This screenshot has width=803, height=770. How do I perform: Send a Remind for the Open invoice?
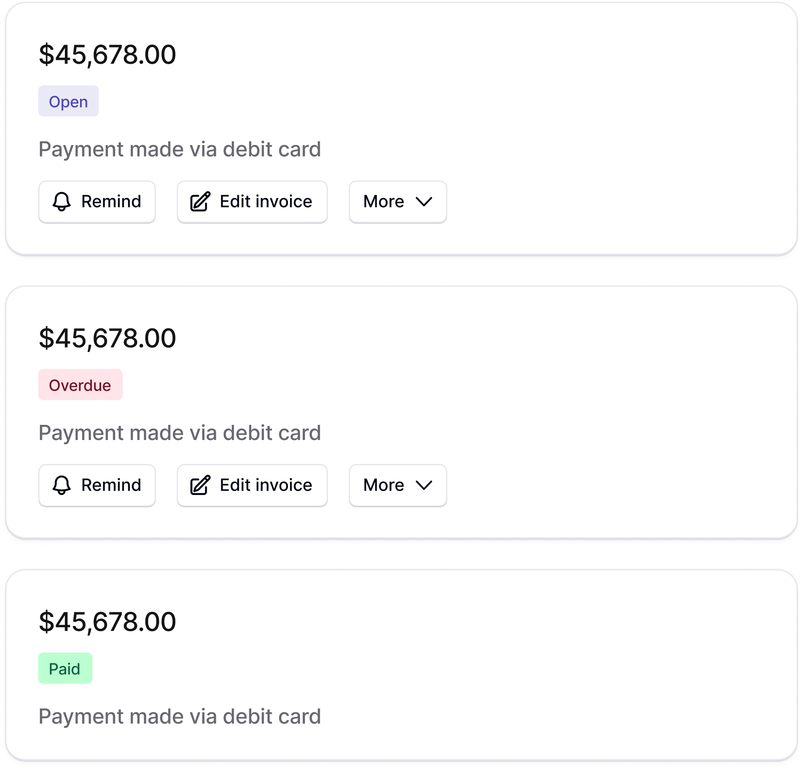click(97, 202)
